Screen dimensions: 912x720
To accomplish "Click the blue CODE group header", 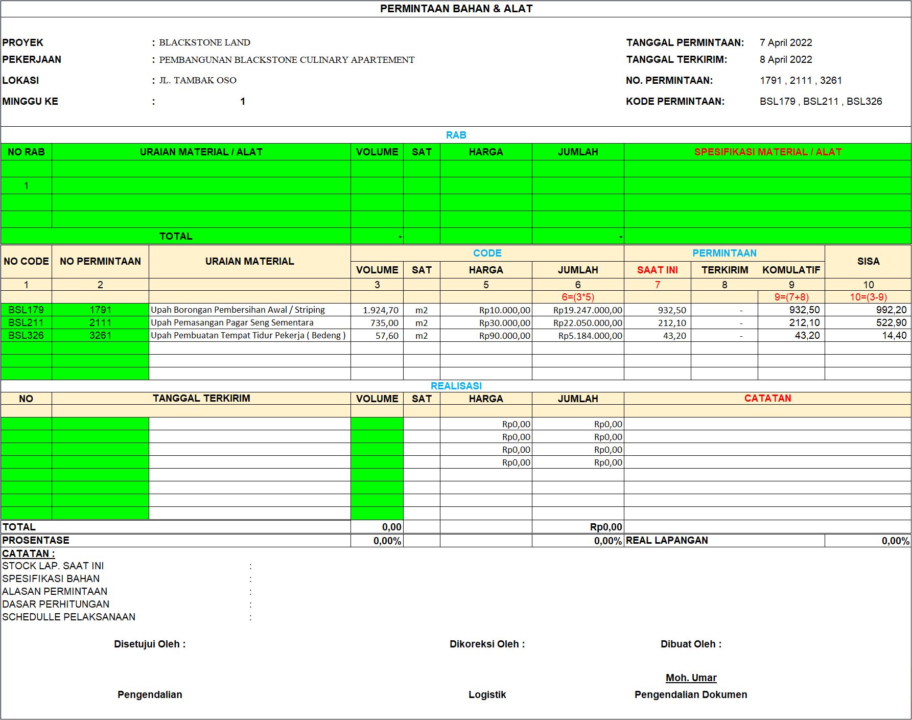I will [x=487, y=253].
